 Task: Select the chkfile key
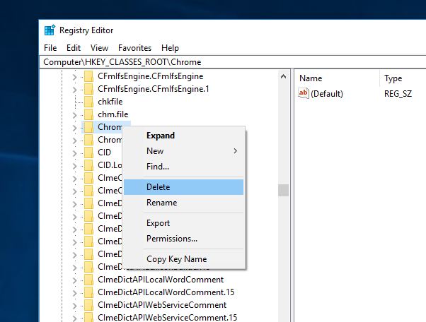tap(110, 102)
